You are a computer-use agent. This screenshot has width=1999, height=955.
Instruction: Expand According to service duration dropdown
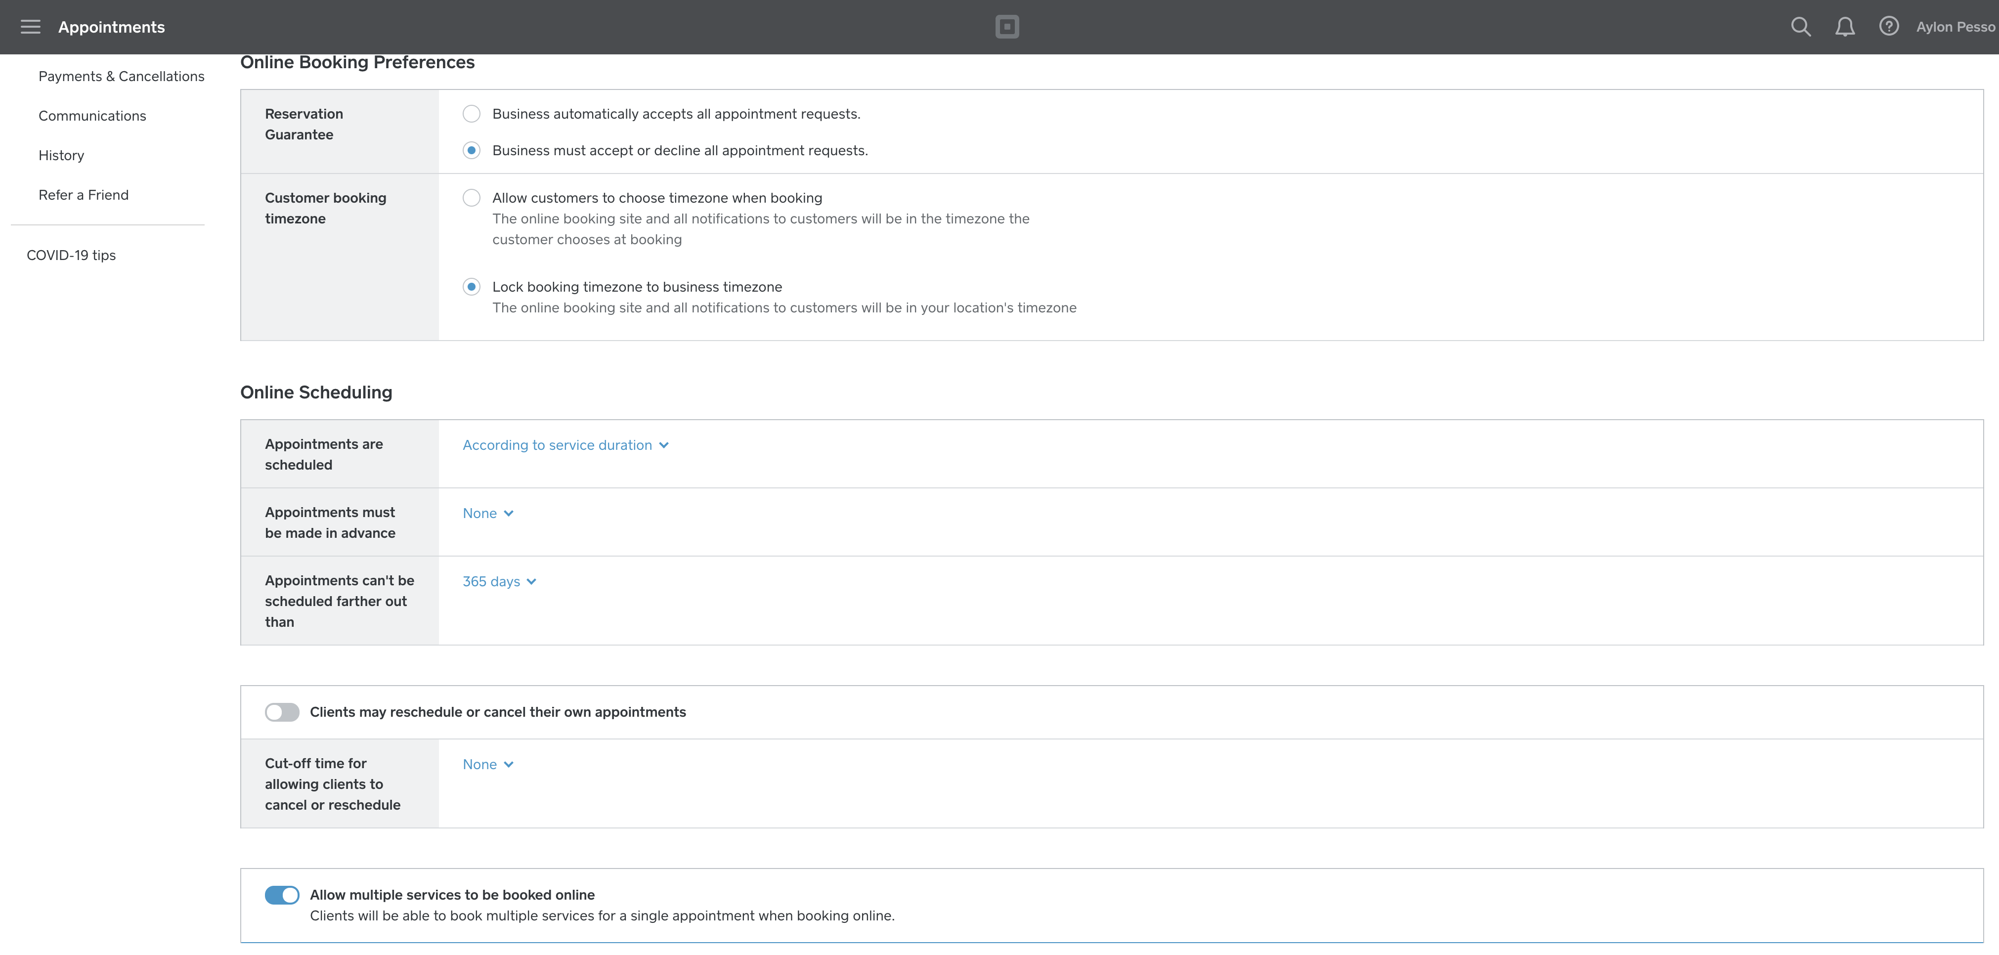pyautogui.click(x=565, y=445)
